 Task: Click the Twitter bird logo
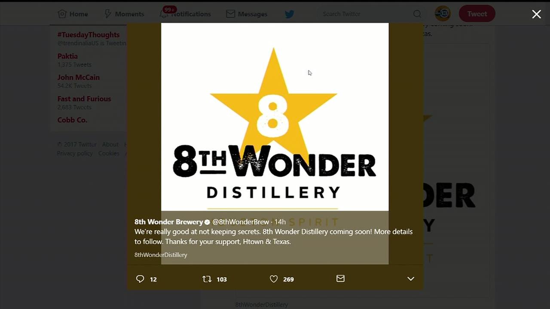(x=290, y=14)
